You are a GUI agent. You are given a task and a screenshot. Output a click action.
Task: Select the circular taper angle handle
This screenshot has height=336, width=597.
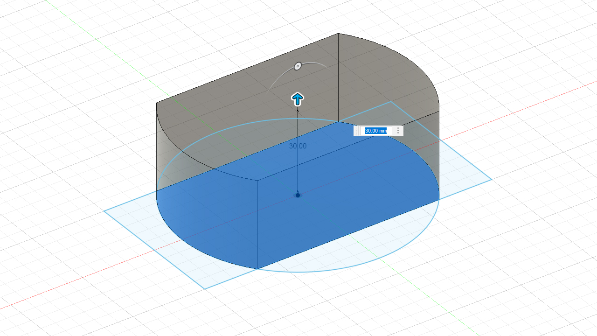point(298,66)
